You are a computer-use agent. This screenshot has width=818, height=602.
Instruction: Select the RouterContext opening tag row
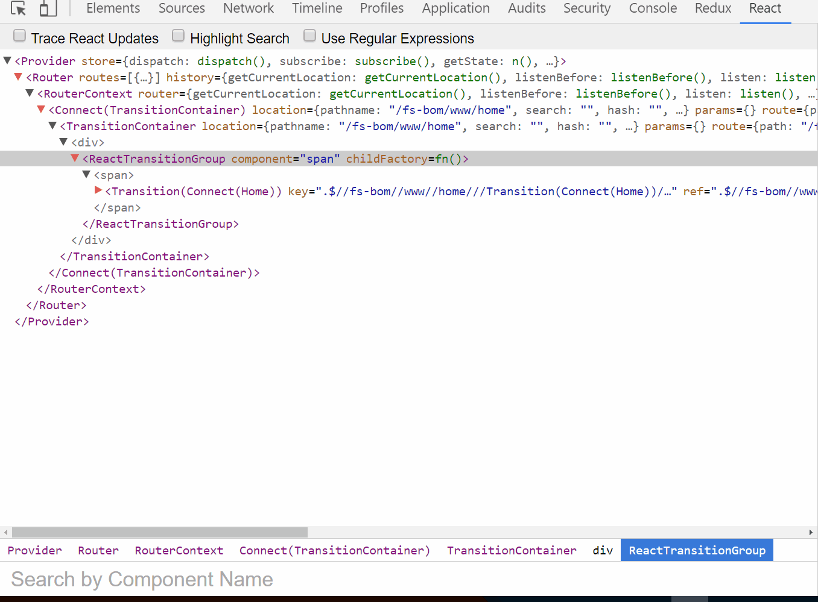click(x=409, y=93)
